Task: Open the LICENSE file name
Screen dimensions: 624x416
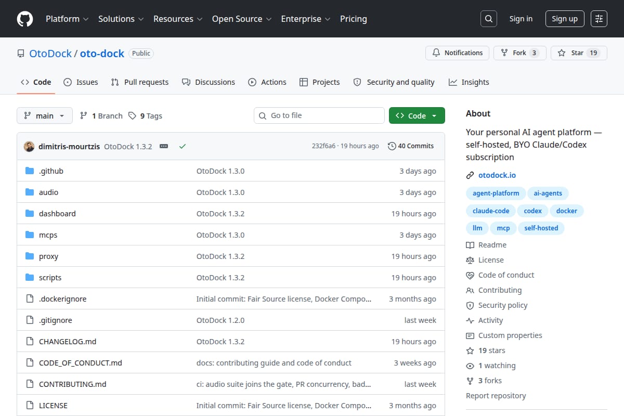Action: (x=53, y=406)
